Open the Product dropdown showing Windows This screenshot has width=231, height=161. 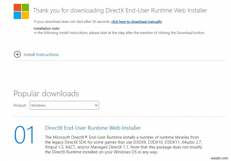[64, 105]
